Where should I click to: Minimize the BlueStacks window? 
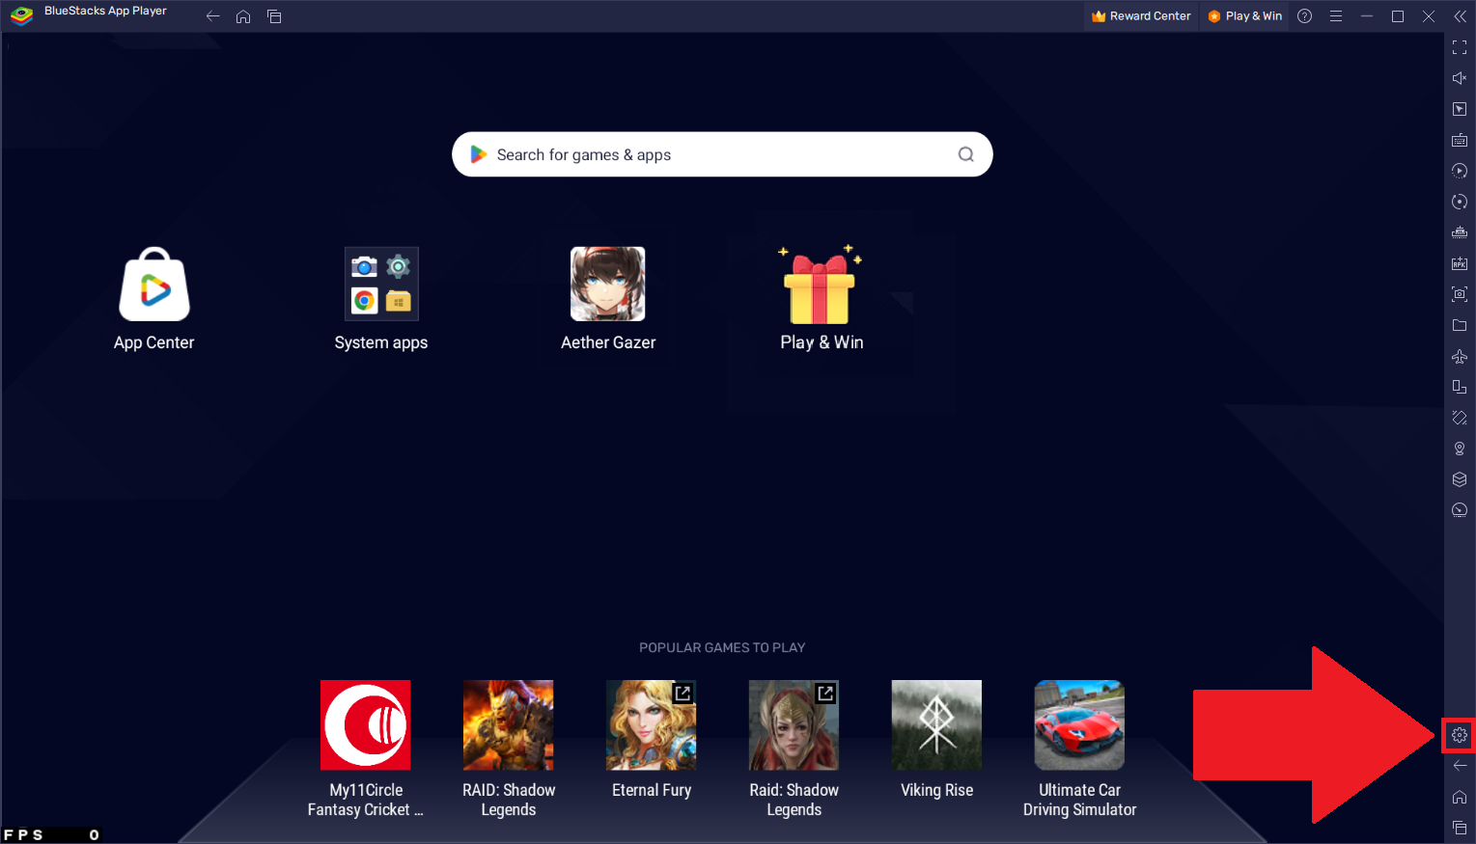tap(1367, 16)
